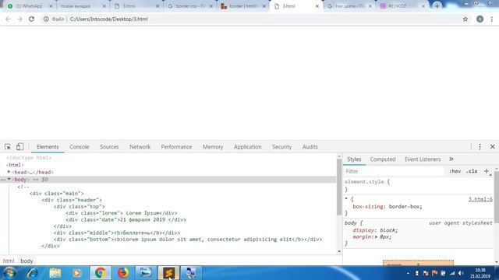
Task: Close the DevTools panel
Action: (x=492, y=147)
